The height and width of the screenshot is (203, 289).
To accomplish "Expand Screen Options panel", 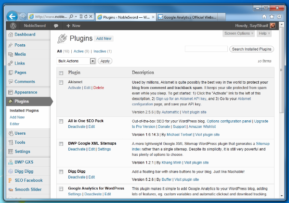I will pos(238,33).
